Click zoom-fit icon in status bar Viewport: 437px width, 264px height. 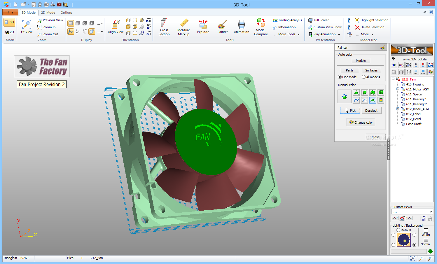[x=412, y=258]
